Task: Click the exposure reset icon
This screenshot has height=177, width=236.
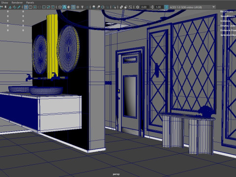Action: point(138,7)
